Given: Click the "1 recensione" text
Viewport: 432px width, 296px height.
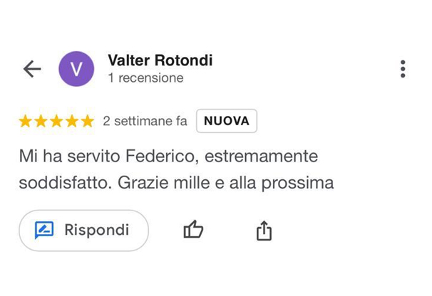Looking at the screenshot, I should 145,78.
